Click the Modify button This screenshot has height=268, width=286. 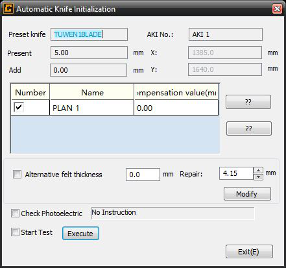click(247, 194)
